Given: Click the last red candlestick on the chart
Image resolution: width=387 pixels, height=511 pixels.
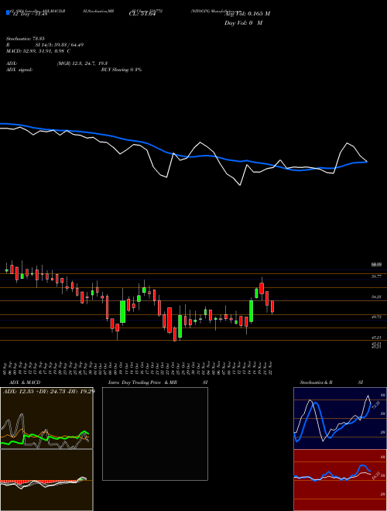Looking at the screenshot, I should click(x=272, y=307).
